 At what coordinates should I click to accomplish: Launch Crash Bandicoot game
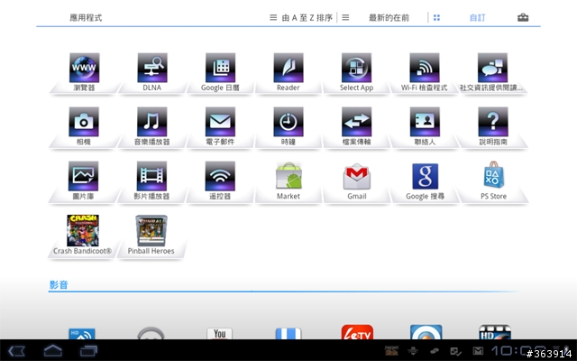coord(82,235)
